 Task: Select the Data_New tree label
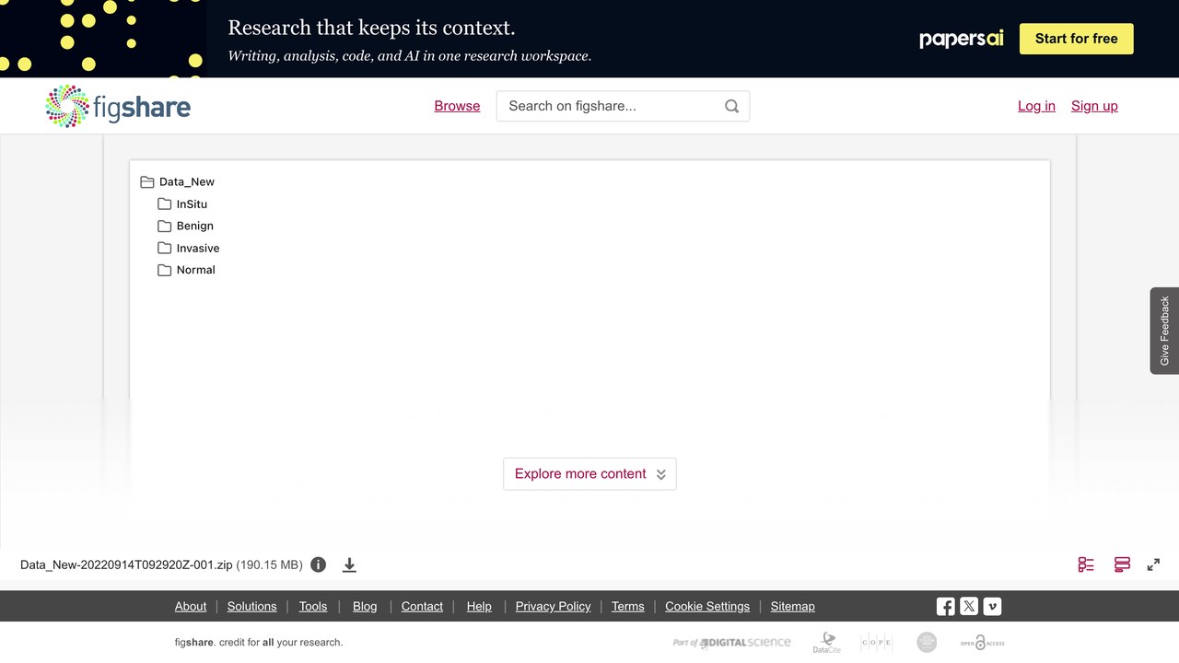coord(187,181)
